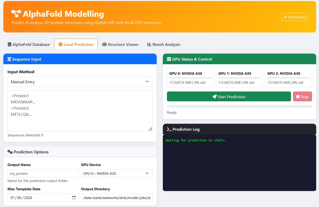
Task: Click the terminal icon beside Prediction Log
Action: click(169, 129)
